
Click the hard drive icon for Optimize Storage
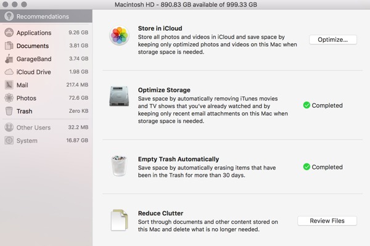[119, 96]
